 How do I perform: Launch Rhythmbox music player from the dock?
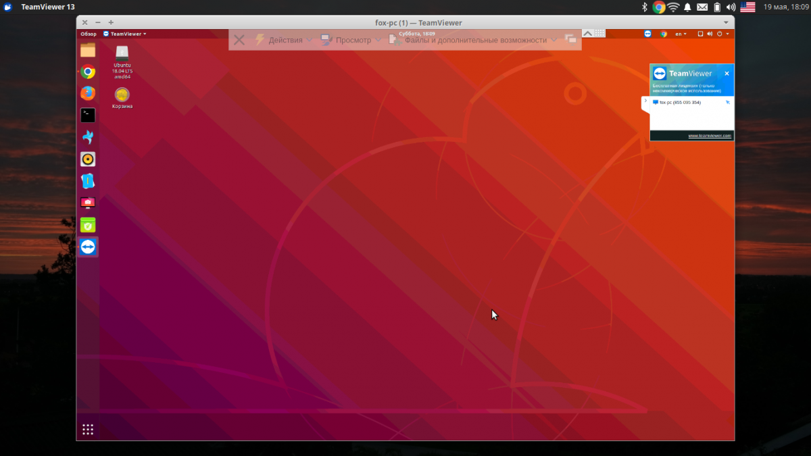(x=88, y=159)
